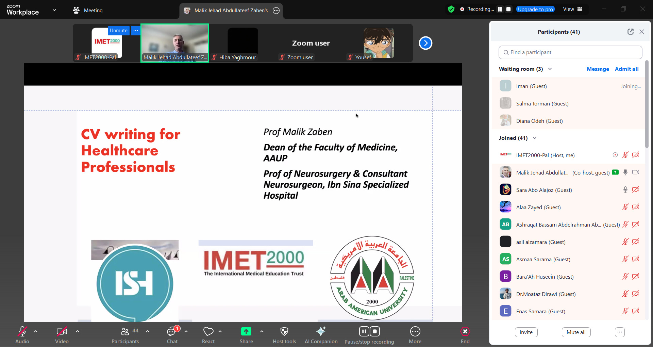The image size is (653, 347).
Task: Open the zoom Workplace dropdown menu
Action: coord(54,10)
